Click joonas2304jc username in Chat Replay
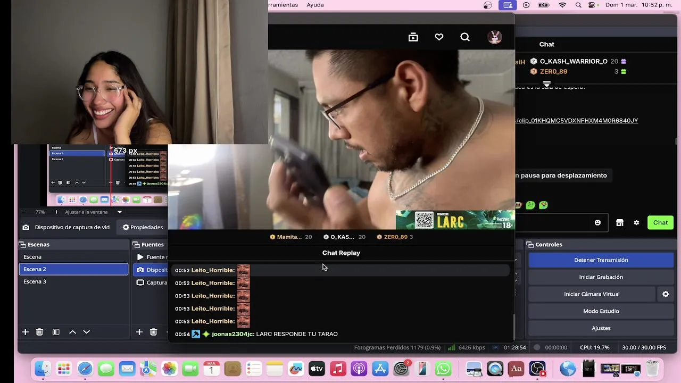681x383 pixels. 232,334
